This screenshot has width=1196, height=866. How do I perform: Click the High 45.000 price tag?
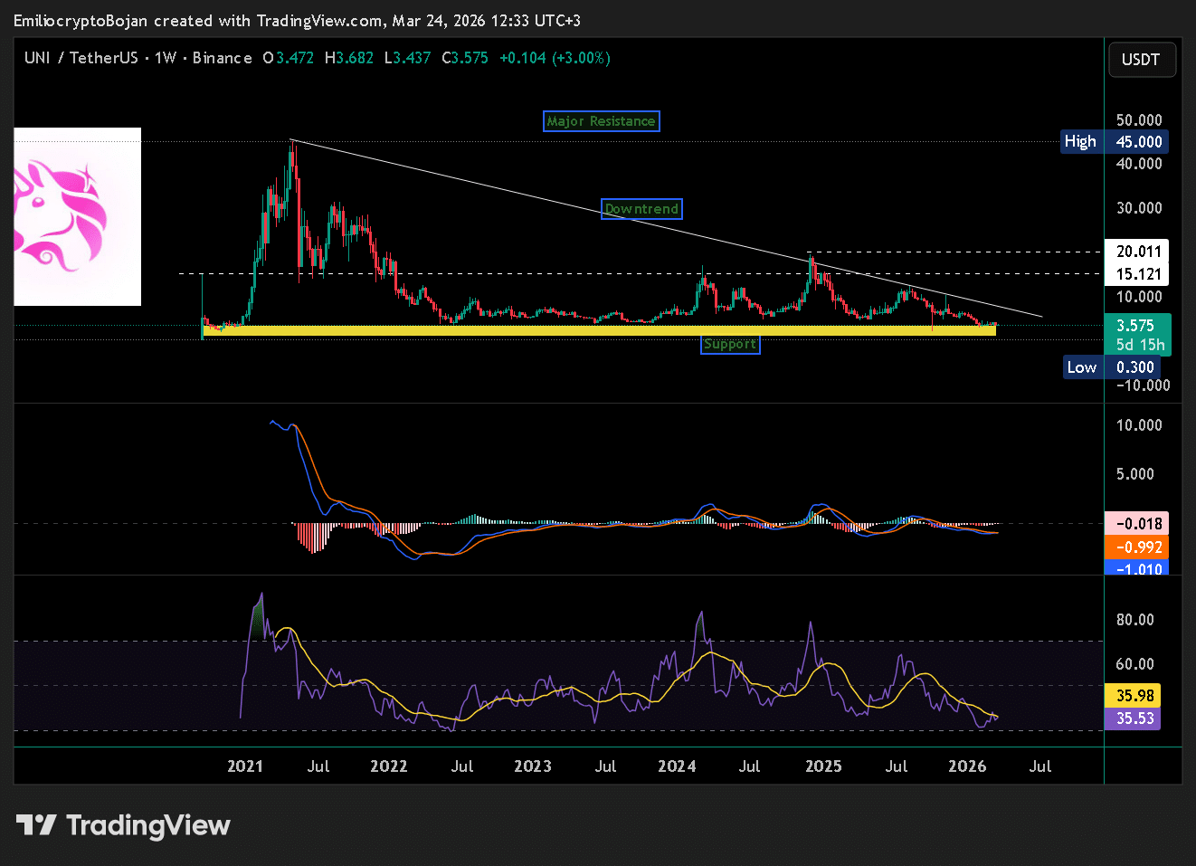click(x=1115, y=142)
